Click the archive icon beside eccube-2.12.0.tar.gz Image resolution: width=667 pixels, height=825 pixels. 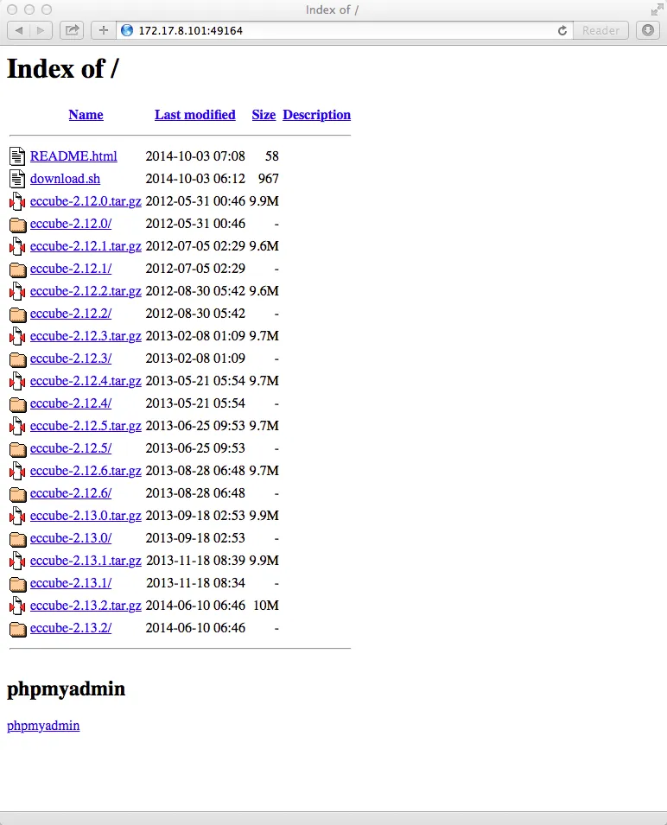tap(17, 201)
